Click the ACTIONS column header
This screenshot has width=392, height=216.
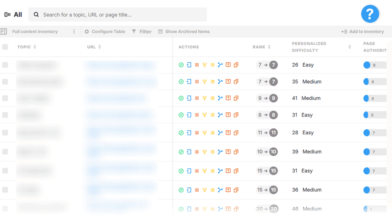(x=188, y=47)
